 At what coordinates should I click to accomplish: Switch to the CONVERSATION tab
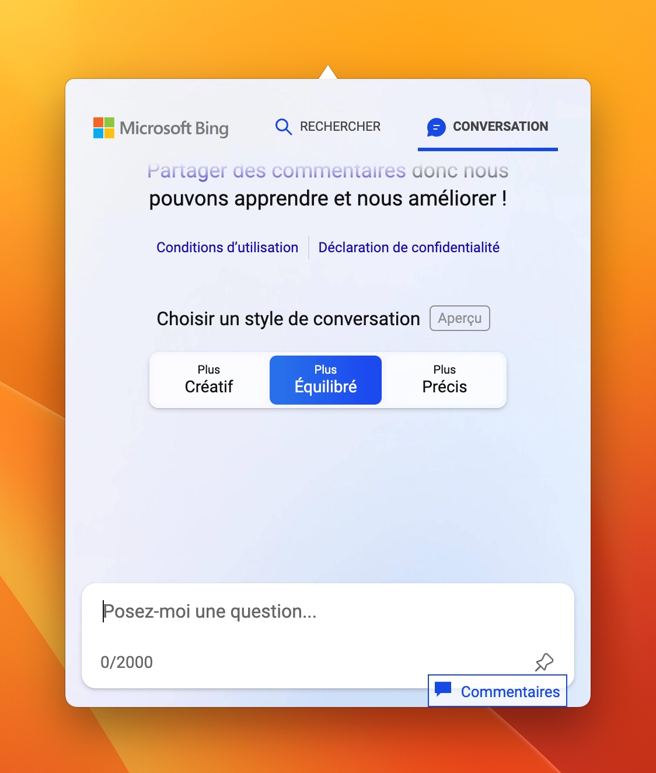click(x=488, y=127)
